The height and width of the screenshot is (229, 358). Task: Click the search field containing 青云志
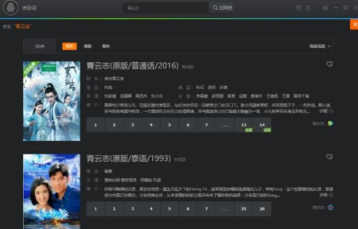coord(166,8)
